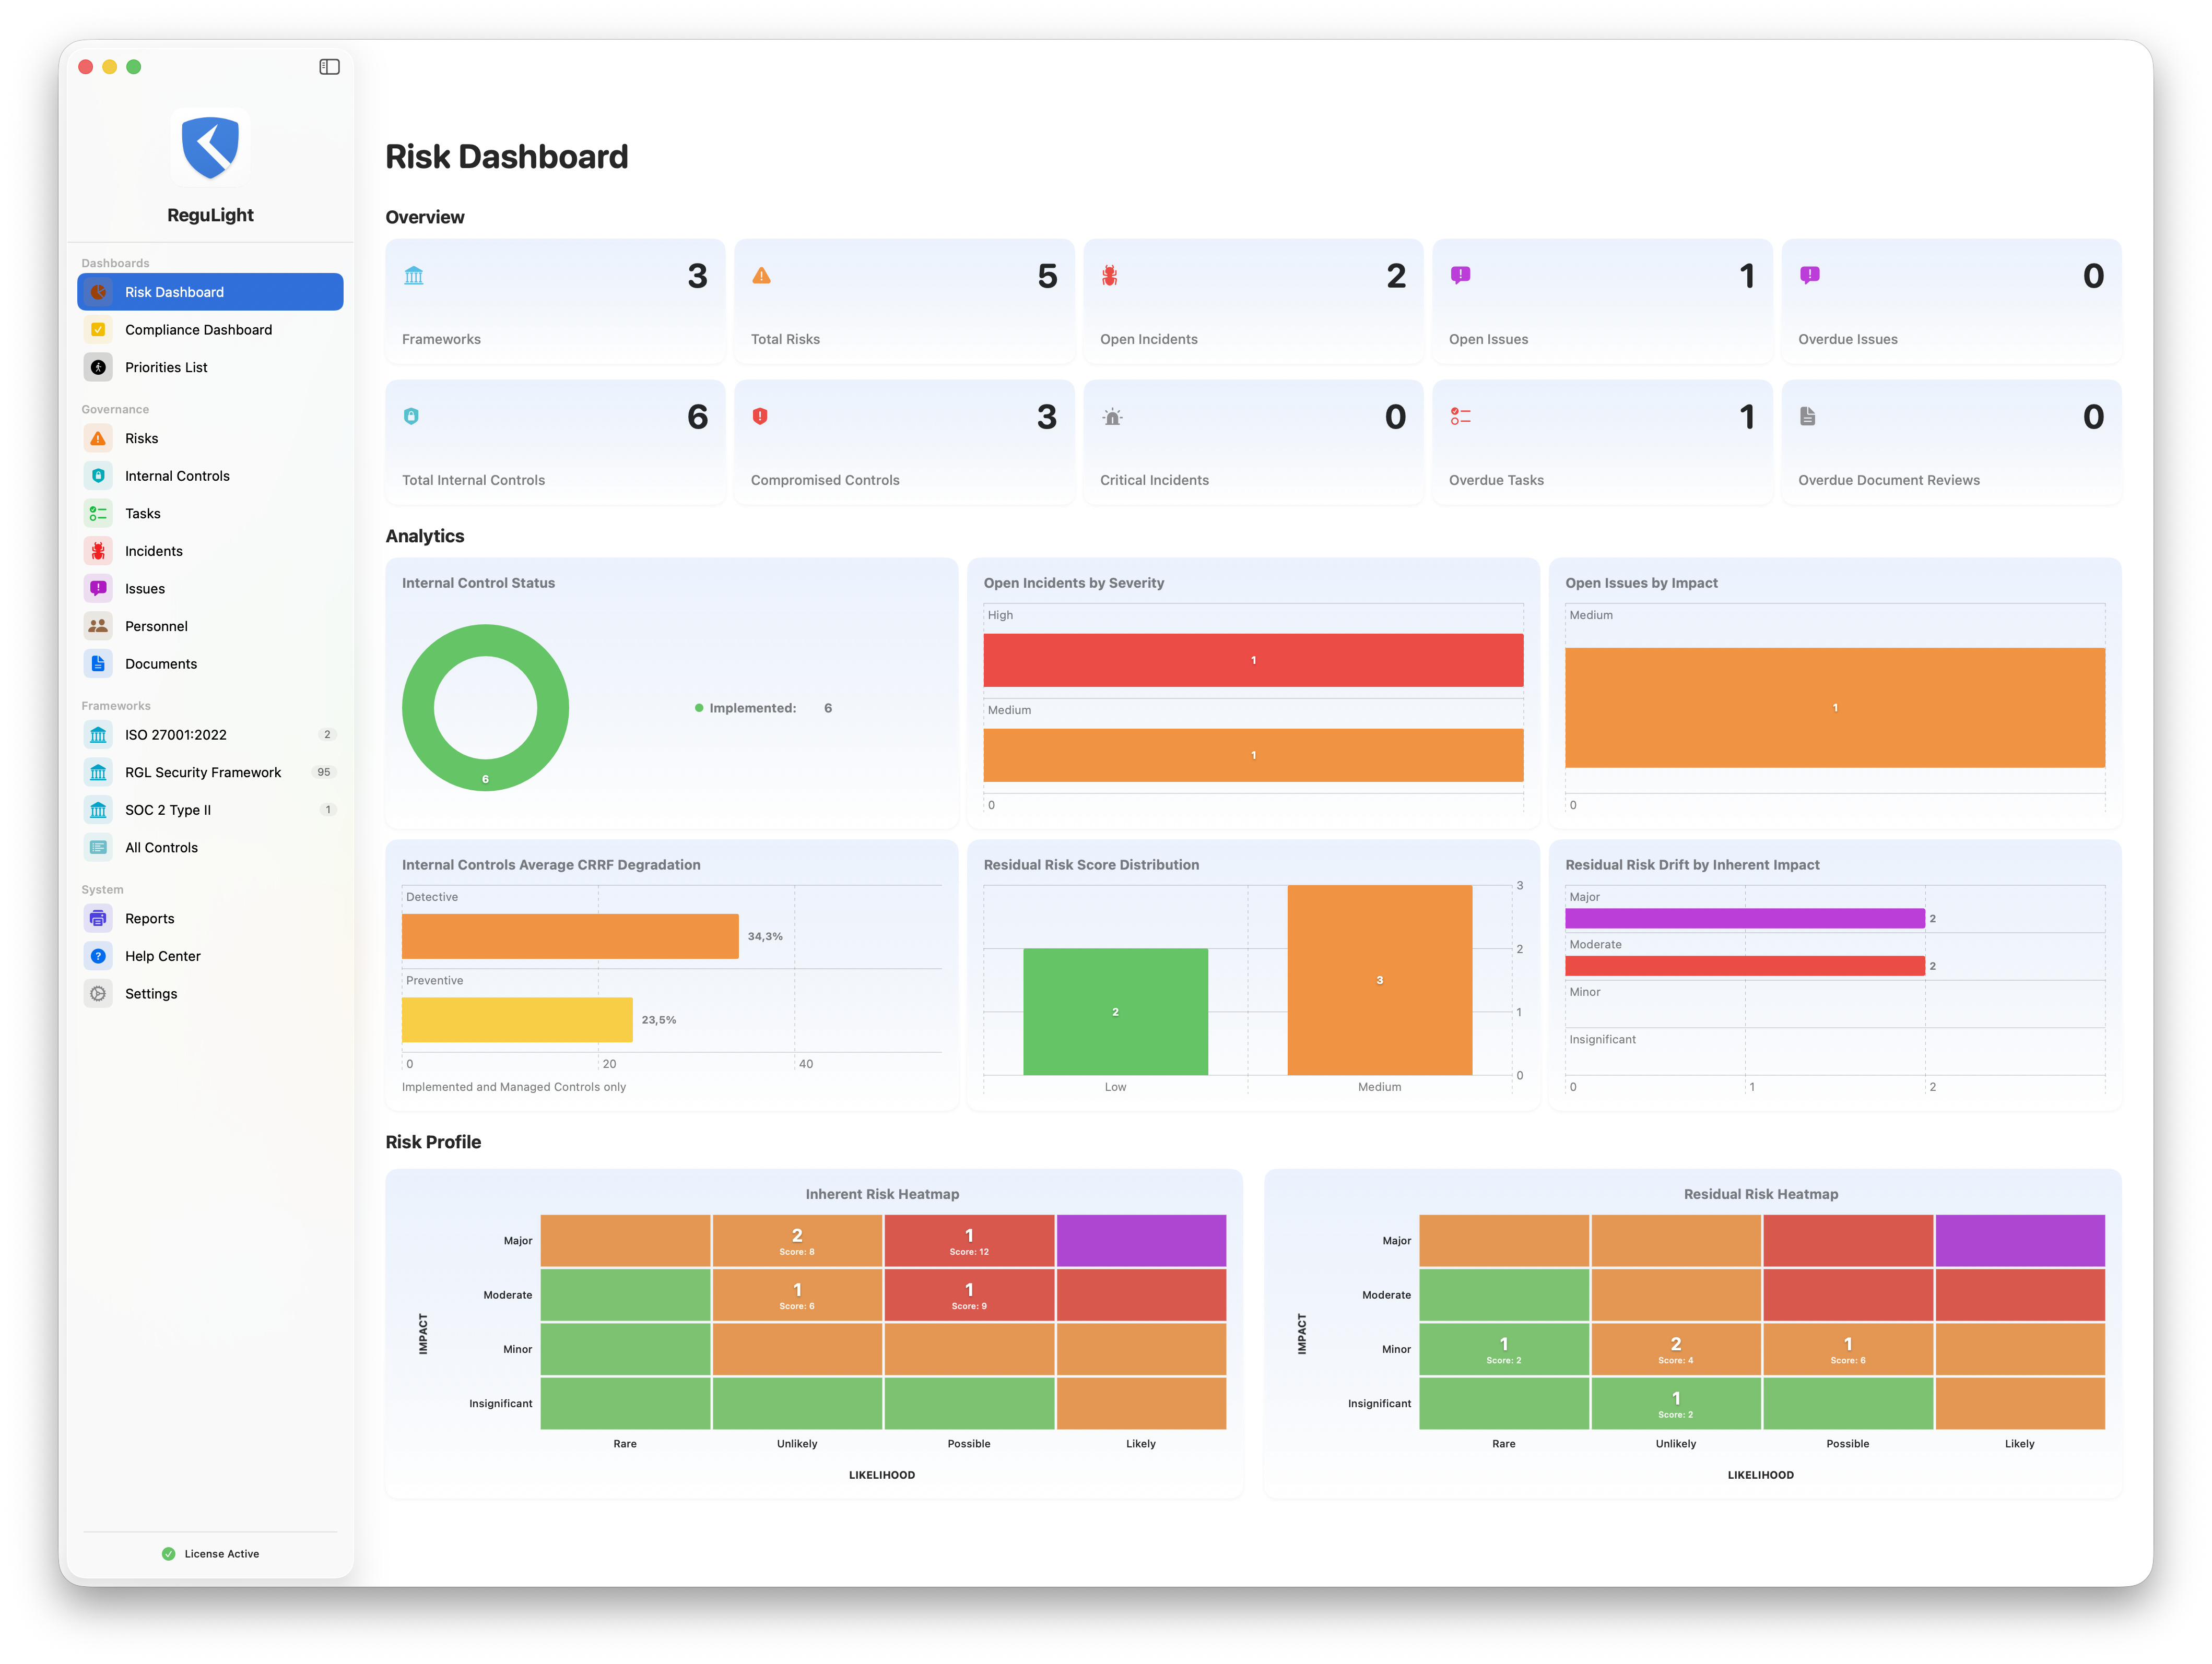Open SOC 2 Type II framework
Viewport: 2212px width, 1664px height.
point(168,811)
